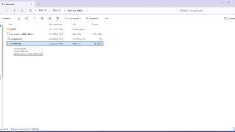Maximize the File Explorer window
Viewport: 235px width, 132px height.
tap(229, 3)
